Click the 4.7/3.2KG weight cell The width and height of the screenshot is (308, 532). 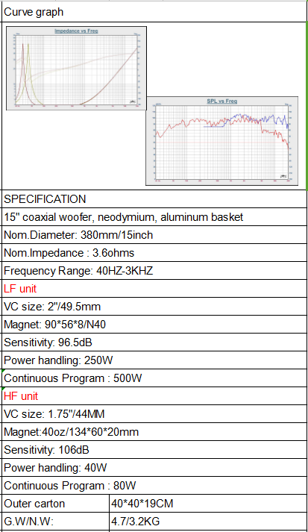tap(208, 521)
